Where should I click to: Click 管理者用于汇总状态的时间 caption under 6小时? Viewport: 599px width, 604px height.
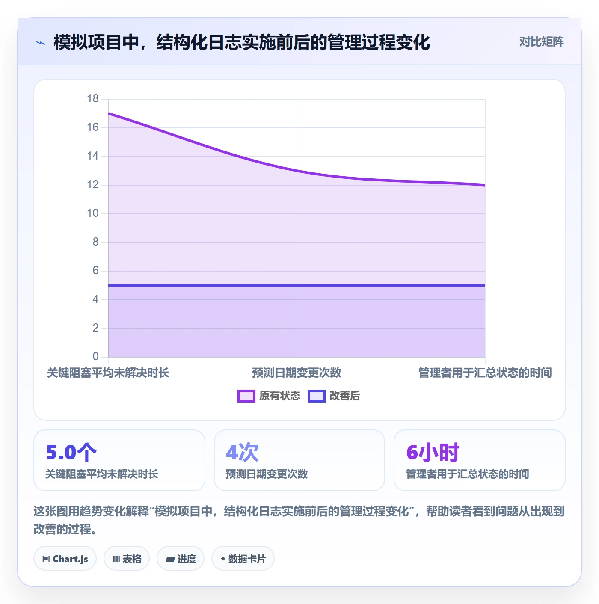coord(468,474)
